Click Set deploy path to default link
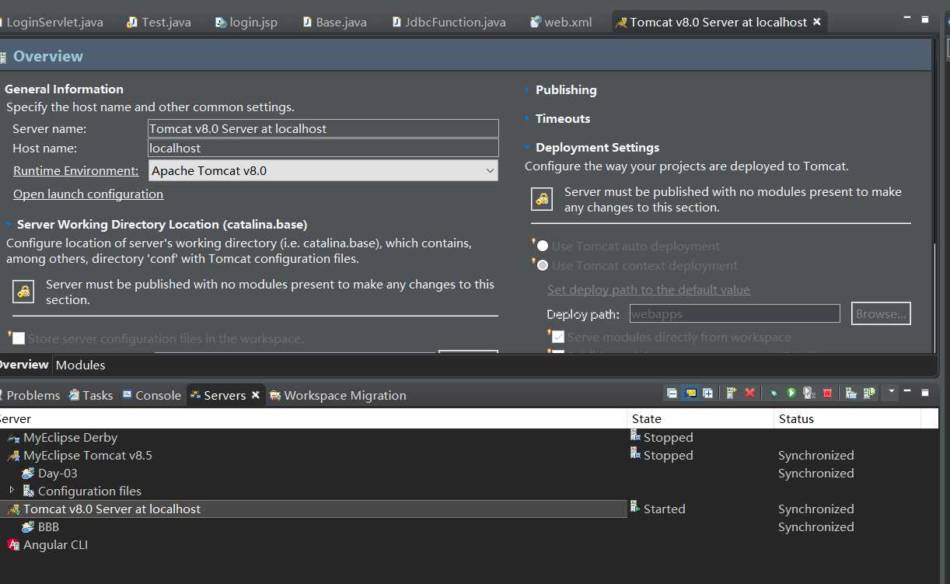This screenshot has height=584, width=950. pos(648,289)
